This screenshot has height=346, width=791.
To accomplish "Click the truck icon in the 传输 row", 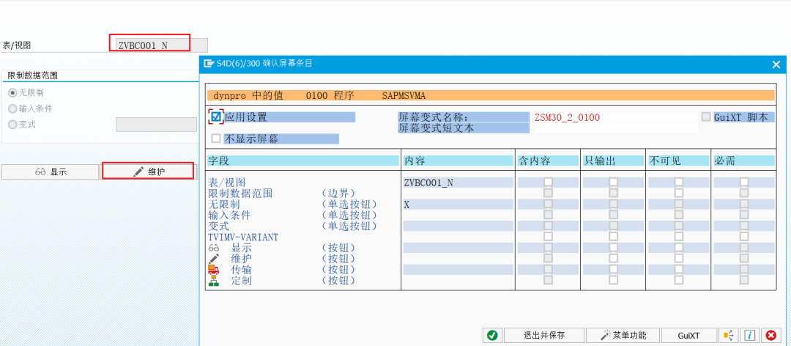I will click(x=214, y=269).
